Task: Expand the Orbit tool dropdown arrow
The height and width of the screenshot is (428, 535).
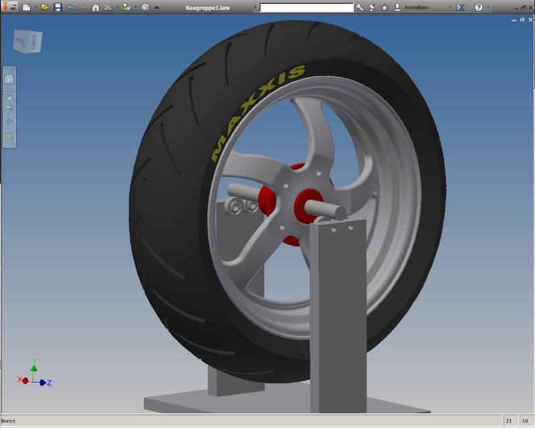Action: click(9, 128)
